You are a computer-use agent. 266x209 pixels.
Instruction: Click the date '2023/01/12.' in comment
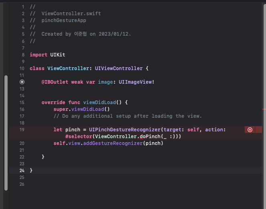115,34
